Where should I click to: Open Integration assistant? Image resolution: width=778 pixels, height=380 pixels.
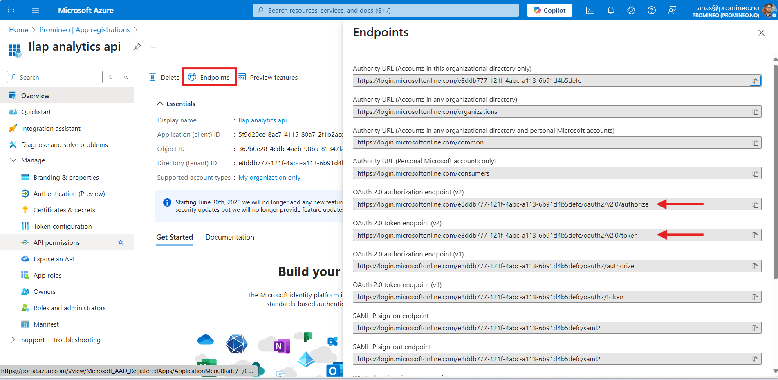pos(67,128)
